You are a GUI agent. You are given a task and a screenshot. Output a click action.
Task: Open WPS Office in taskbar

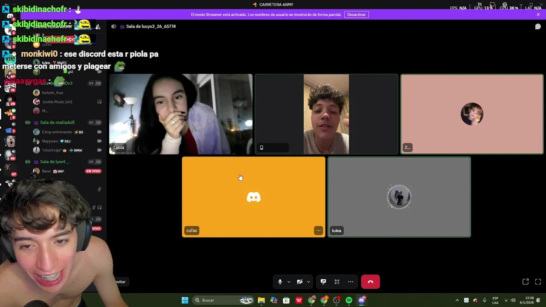pos(299,300)
